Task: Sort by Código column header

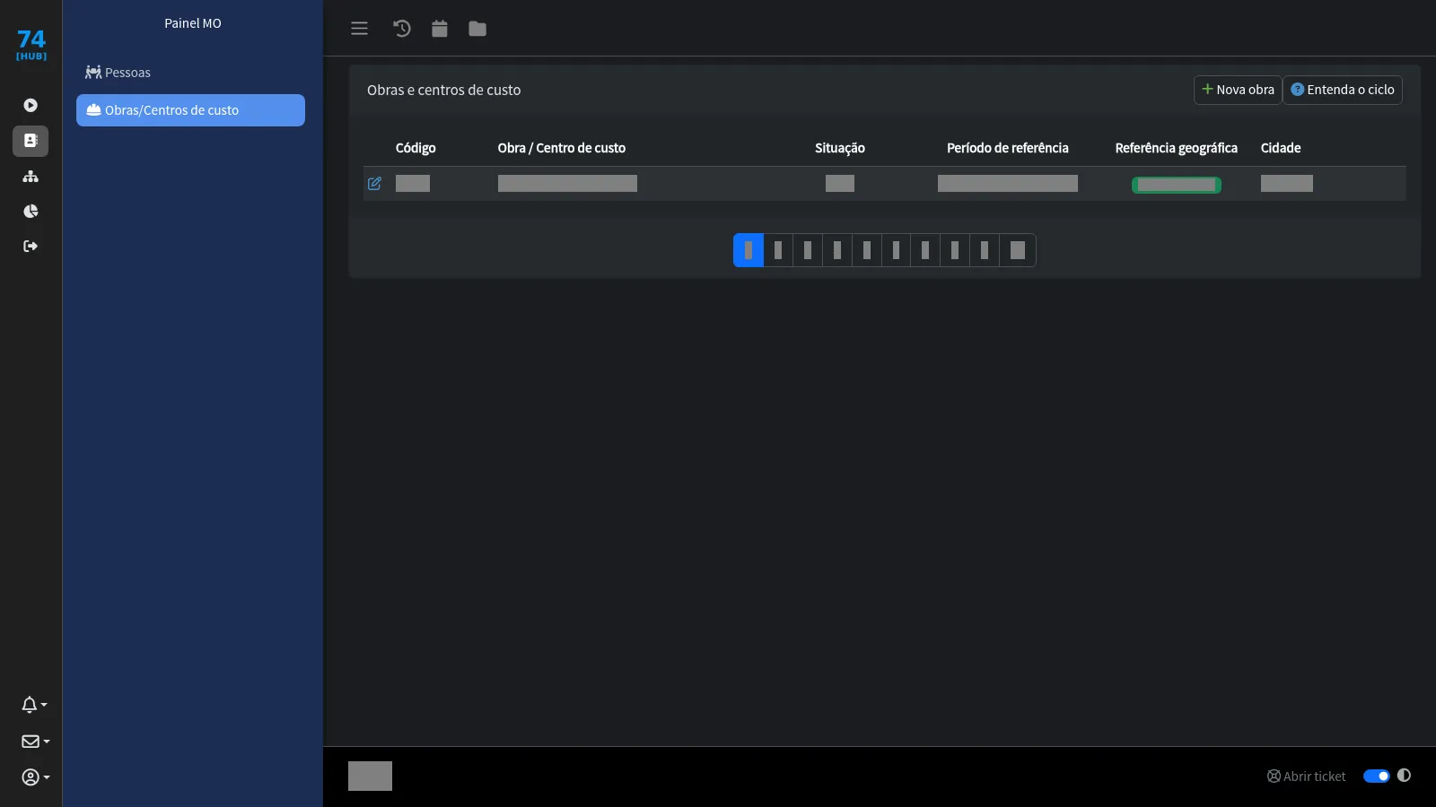Action: (x=416, y=148)
